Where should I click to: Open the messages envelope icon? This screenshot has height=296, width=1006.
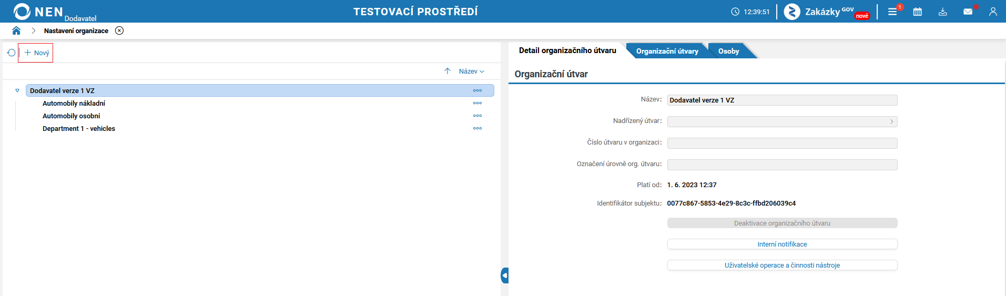tap(968, 12)
